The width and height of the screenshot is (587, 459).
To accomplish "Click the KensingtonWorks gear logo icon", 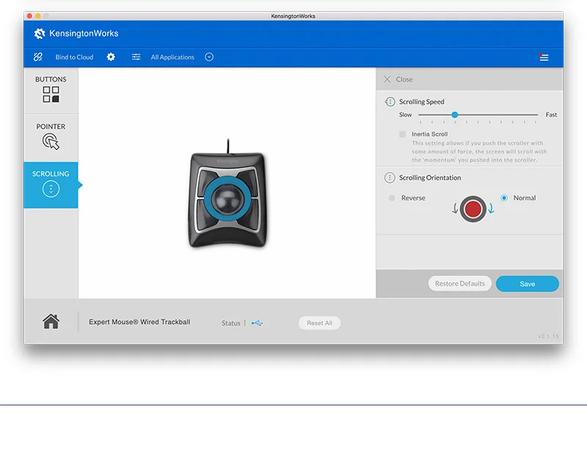I will (40, 33).
